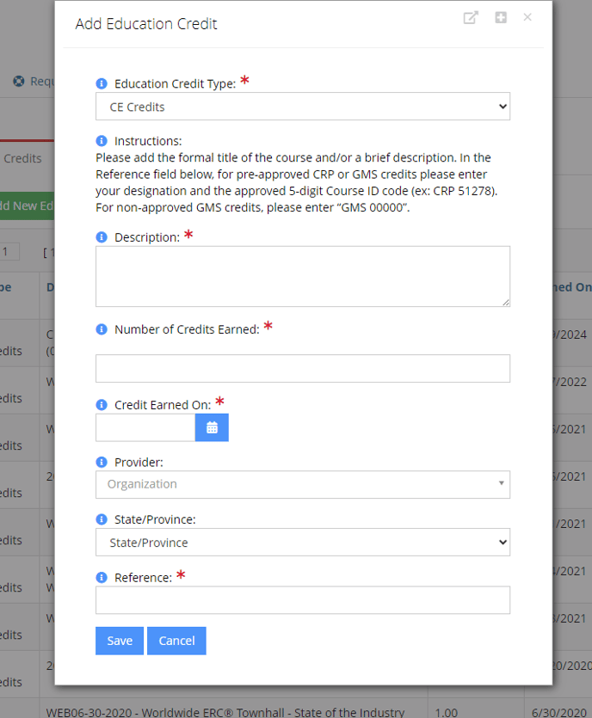Click the info icon next to Instructions
This screenshot has width=592, height=718.
pos(102,141)
